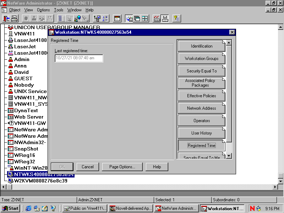Screen dimensions: 284x213
Task: Click the disabled OK button
Action: tap(62, 167)
